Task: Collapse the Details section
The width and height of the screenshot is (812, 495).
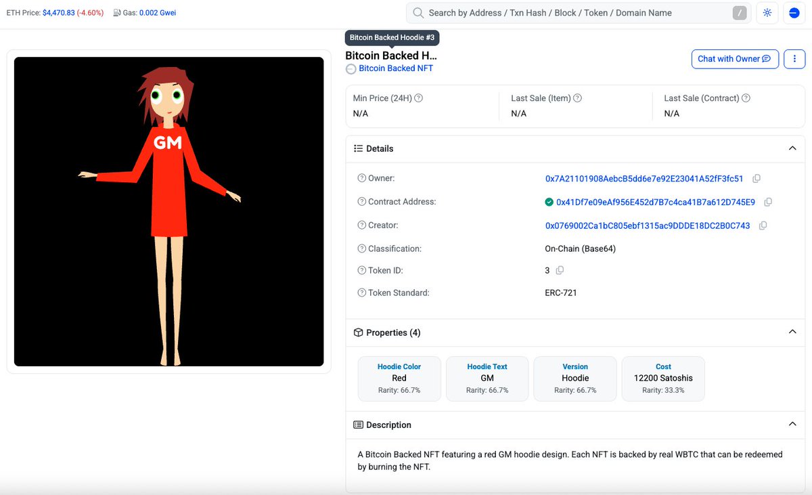Action: [x=792, y=148]
